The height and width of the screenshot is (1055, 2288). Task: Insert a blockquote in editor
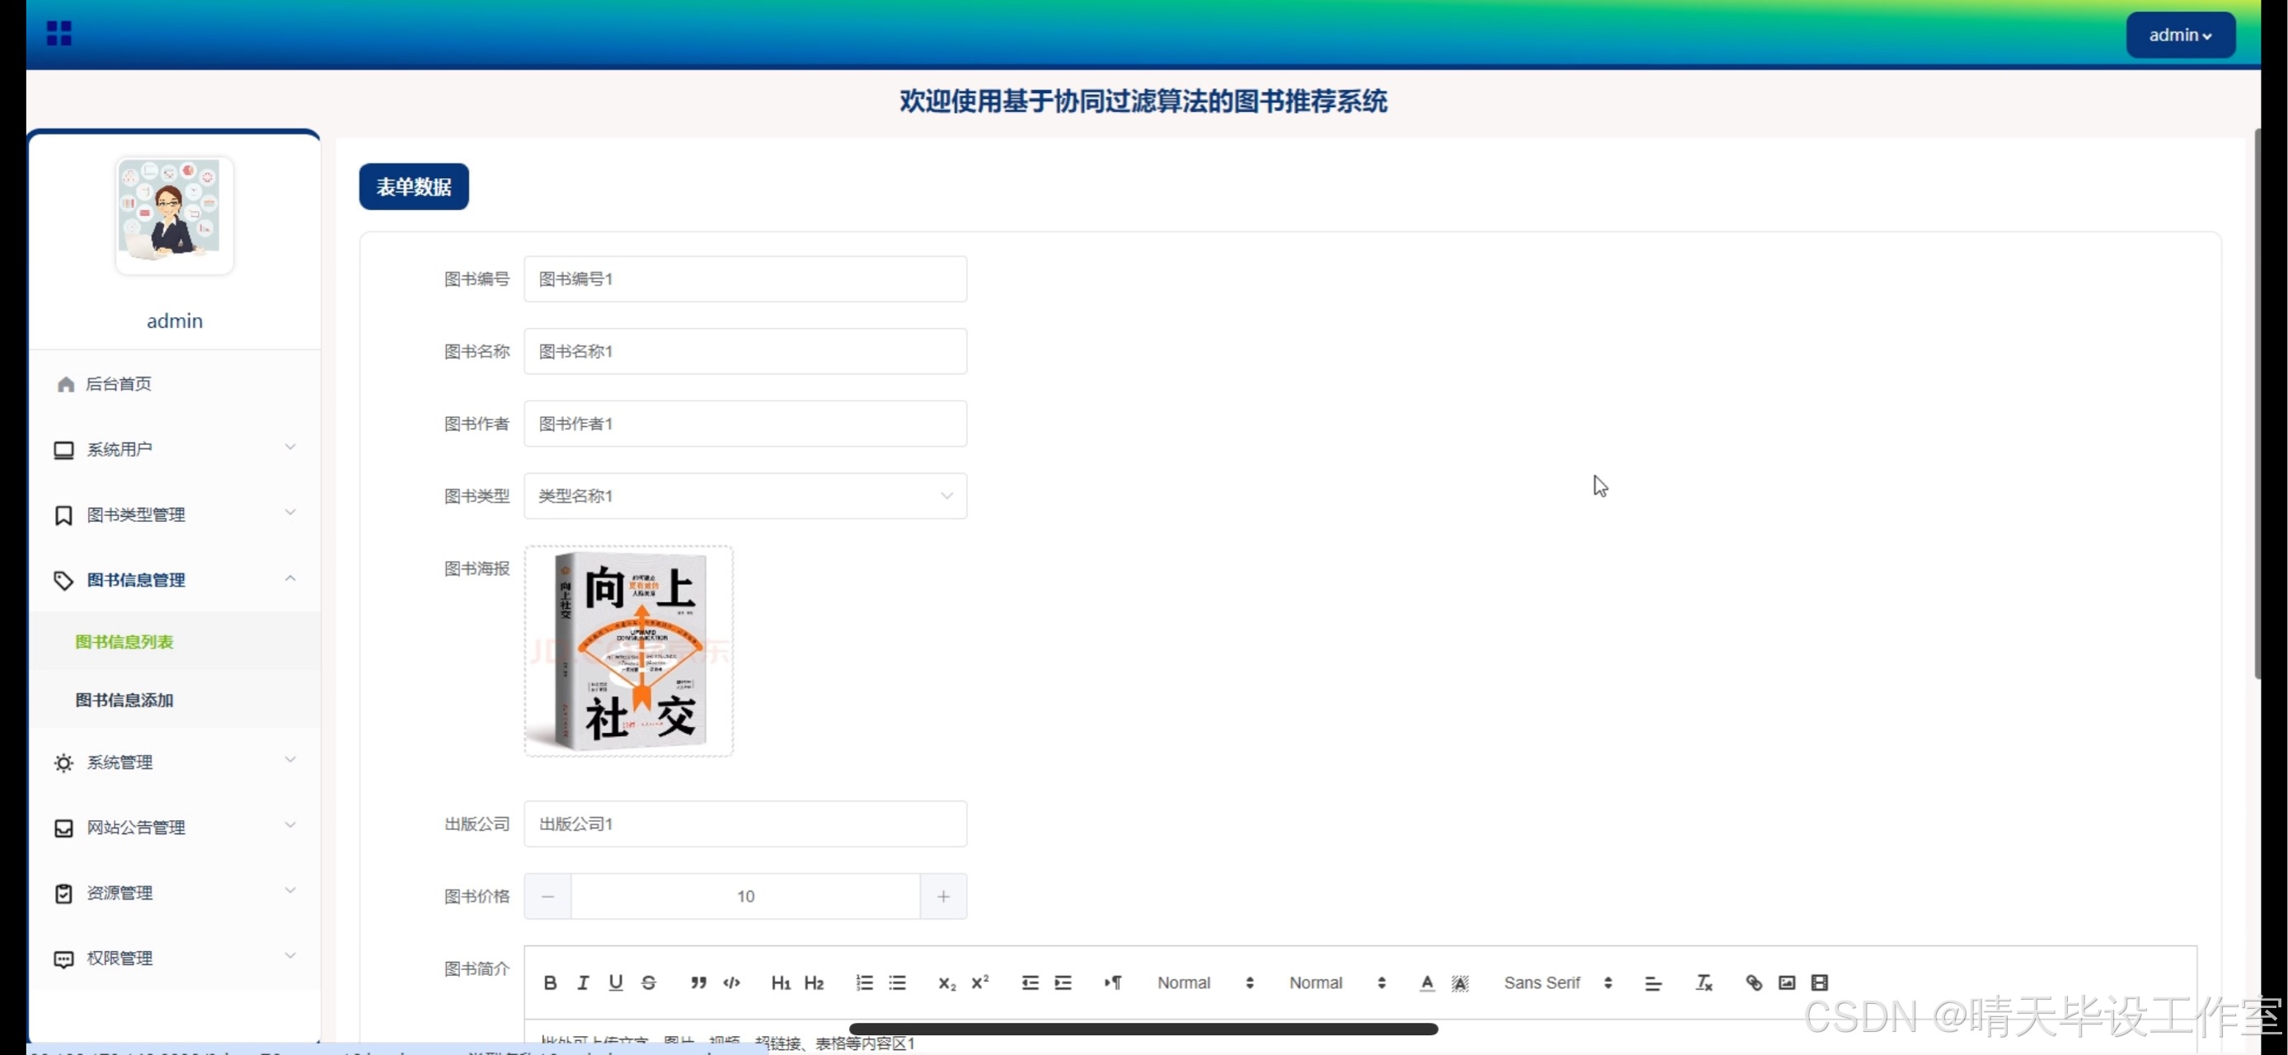pos(698,982)
